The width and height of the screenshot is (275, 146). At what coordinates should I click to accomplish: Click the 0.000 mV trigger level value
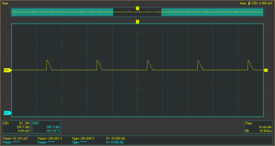pyautogui.click(x=266, y=3)
